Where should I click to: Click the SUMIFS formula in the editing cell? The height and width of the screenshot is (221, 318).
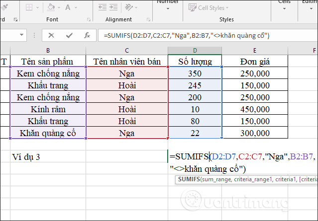pos(243,162)
